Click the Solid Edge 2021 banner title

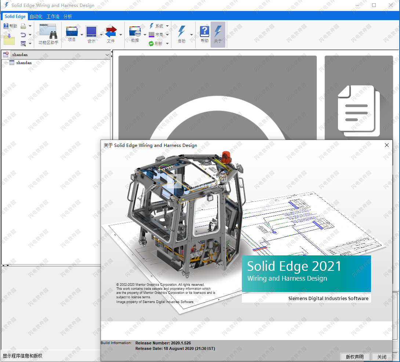pos(294,266)
